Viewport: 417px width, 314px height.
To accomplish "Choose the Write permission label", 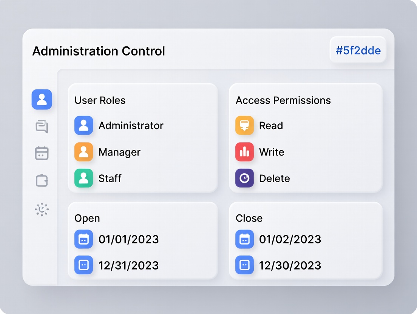I will 272,152.
